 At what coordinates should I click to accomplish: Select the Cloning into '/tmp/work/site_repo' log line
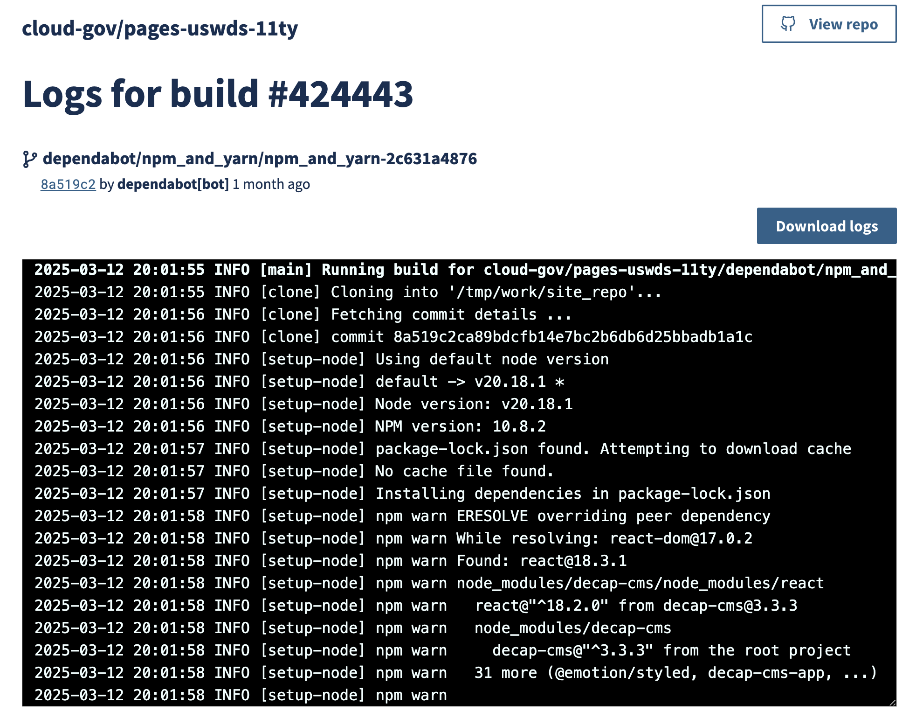click(348, 292)
